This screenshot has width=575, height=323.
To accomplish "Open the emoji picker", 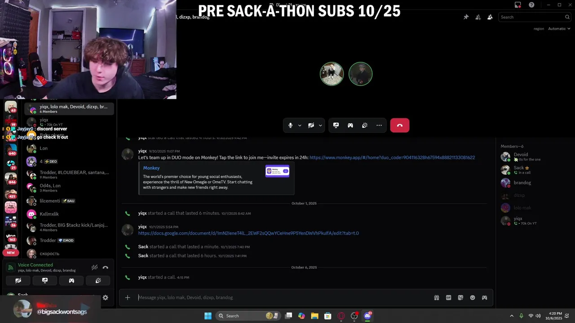I will pyautogui.click(x=473, y=297).
